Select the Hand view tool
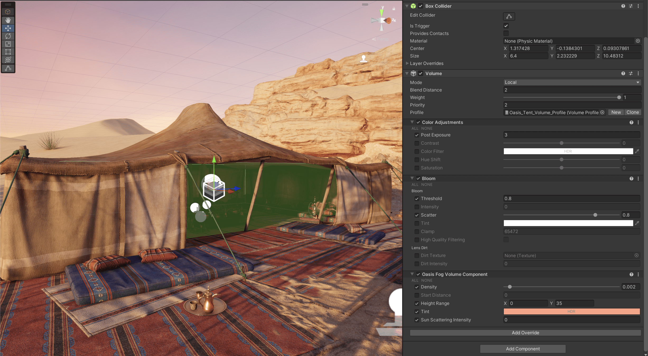Image resolution: width=648 pixels, height=356 pixels. tap(8, 20)
